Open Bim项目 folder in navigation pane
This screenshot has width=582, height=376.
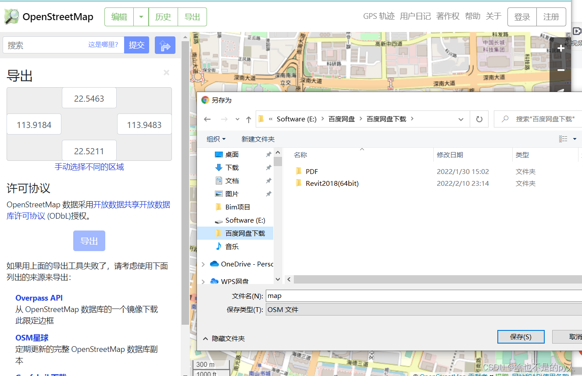tap(238, 207)
